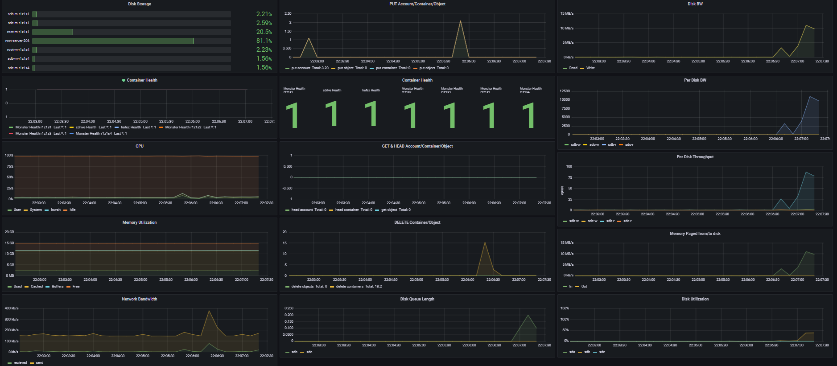
Task: Select Monster Health r1z1s1 legend entry in graph
Action: [x=41, y=127]
